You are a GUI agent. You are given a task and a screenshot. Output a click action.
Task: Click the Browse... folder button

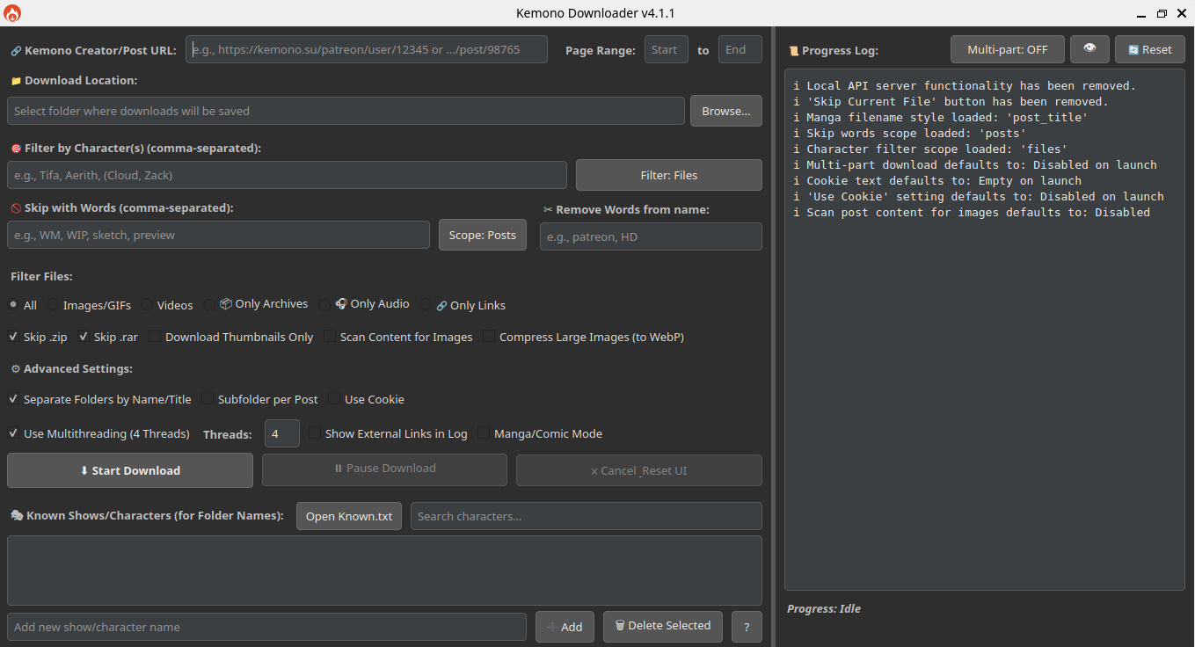(725, 111)
